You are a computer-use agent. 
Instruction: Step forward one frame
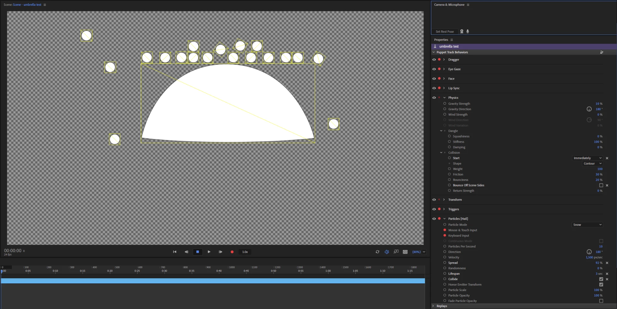click(x=220, y=252)
